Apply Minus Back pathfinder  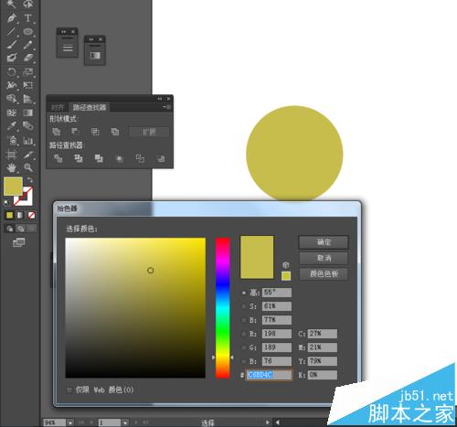[161, 158]
